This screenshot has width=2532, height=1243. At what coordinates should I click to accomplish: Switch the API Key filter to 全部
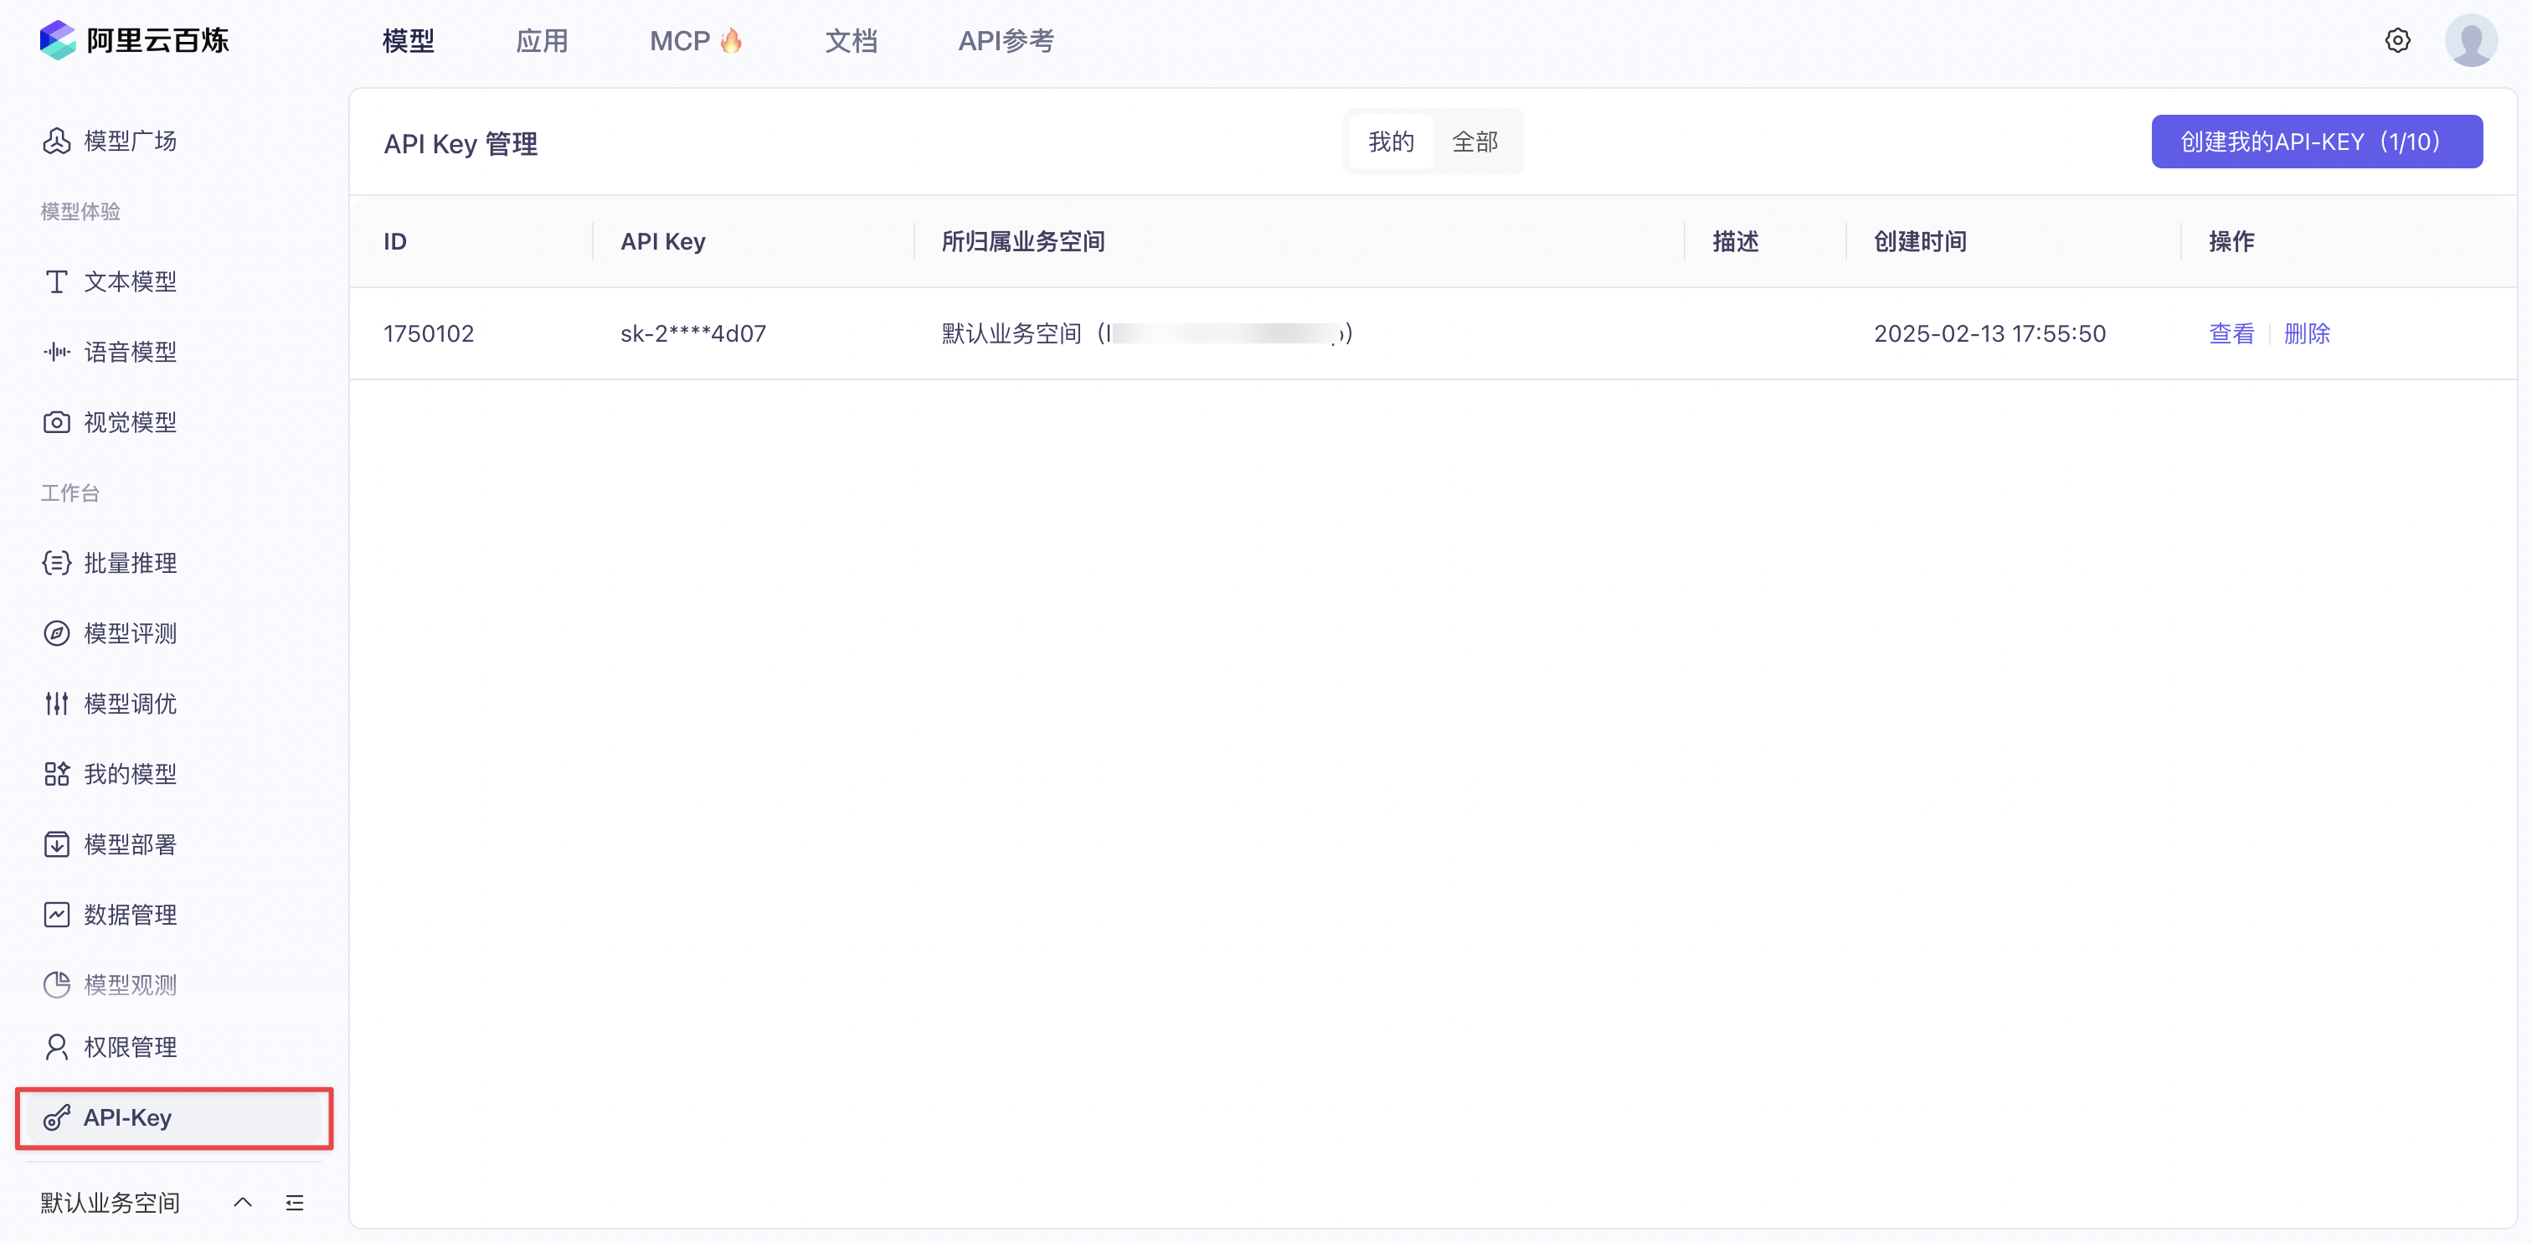[1475, 142]
